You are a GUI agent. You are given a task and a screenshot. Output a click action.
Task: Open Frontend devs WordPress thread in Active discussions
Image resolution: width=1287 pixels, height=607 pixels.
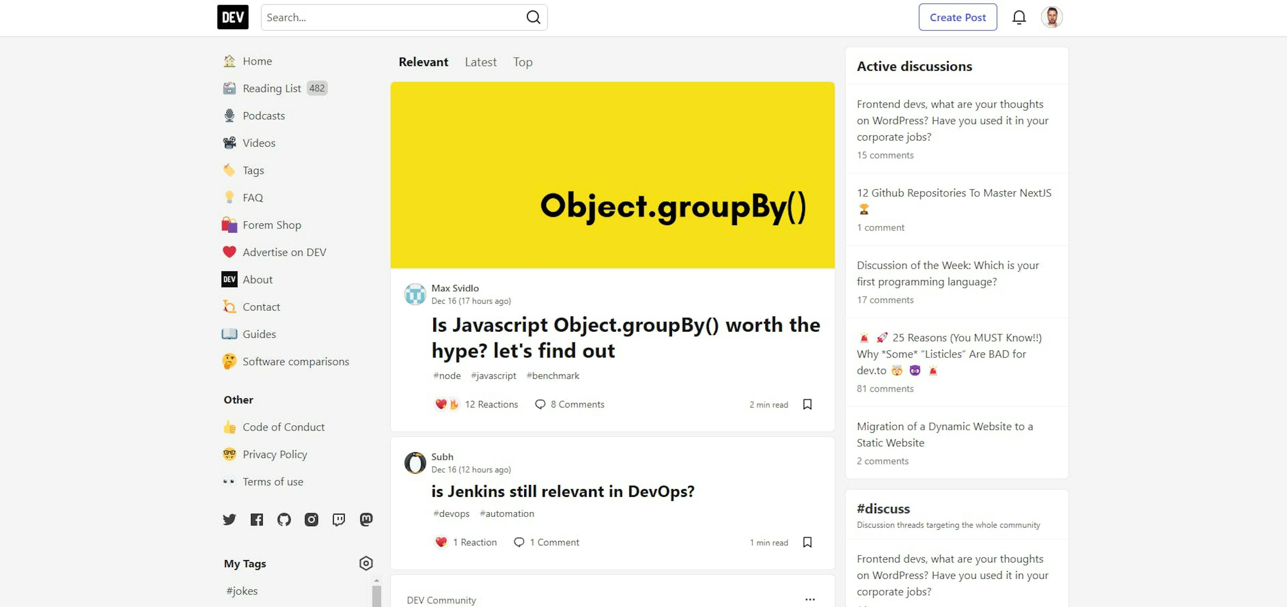(x=952, y=120)
